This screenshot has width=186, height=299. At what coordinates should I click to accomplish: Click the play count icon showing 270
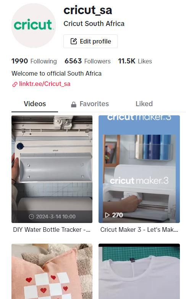click(x=107, y=215)
